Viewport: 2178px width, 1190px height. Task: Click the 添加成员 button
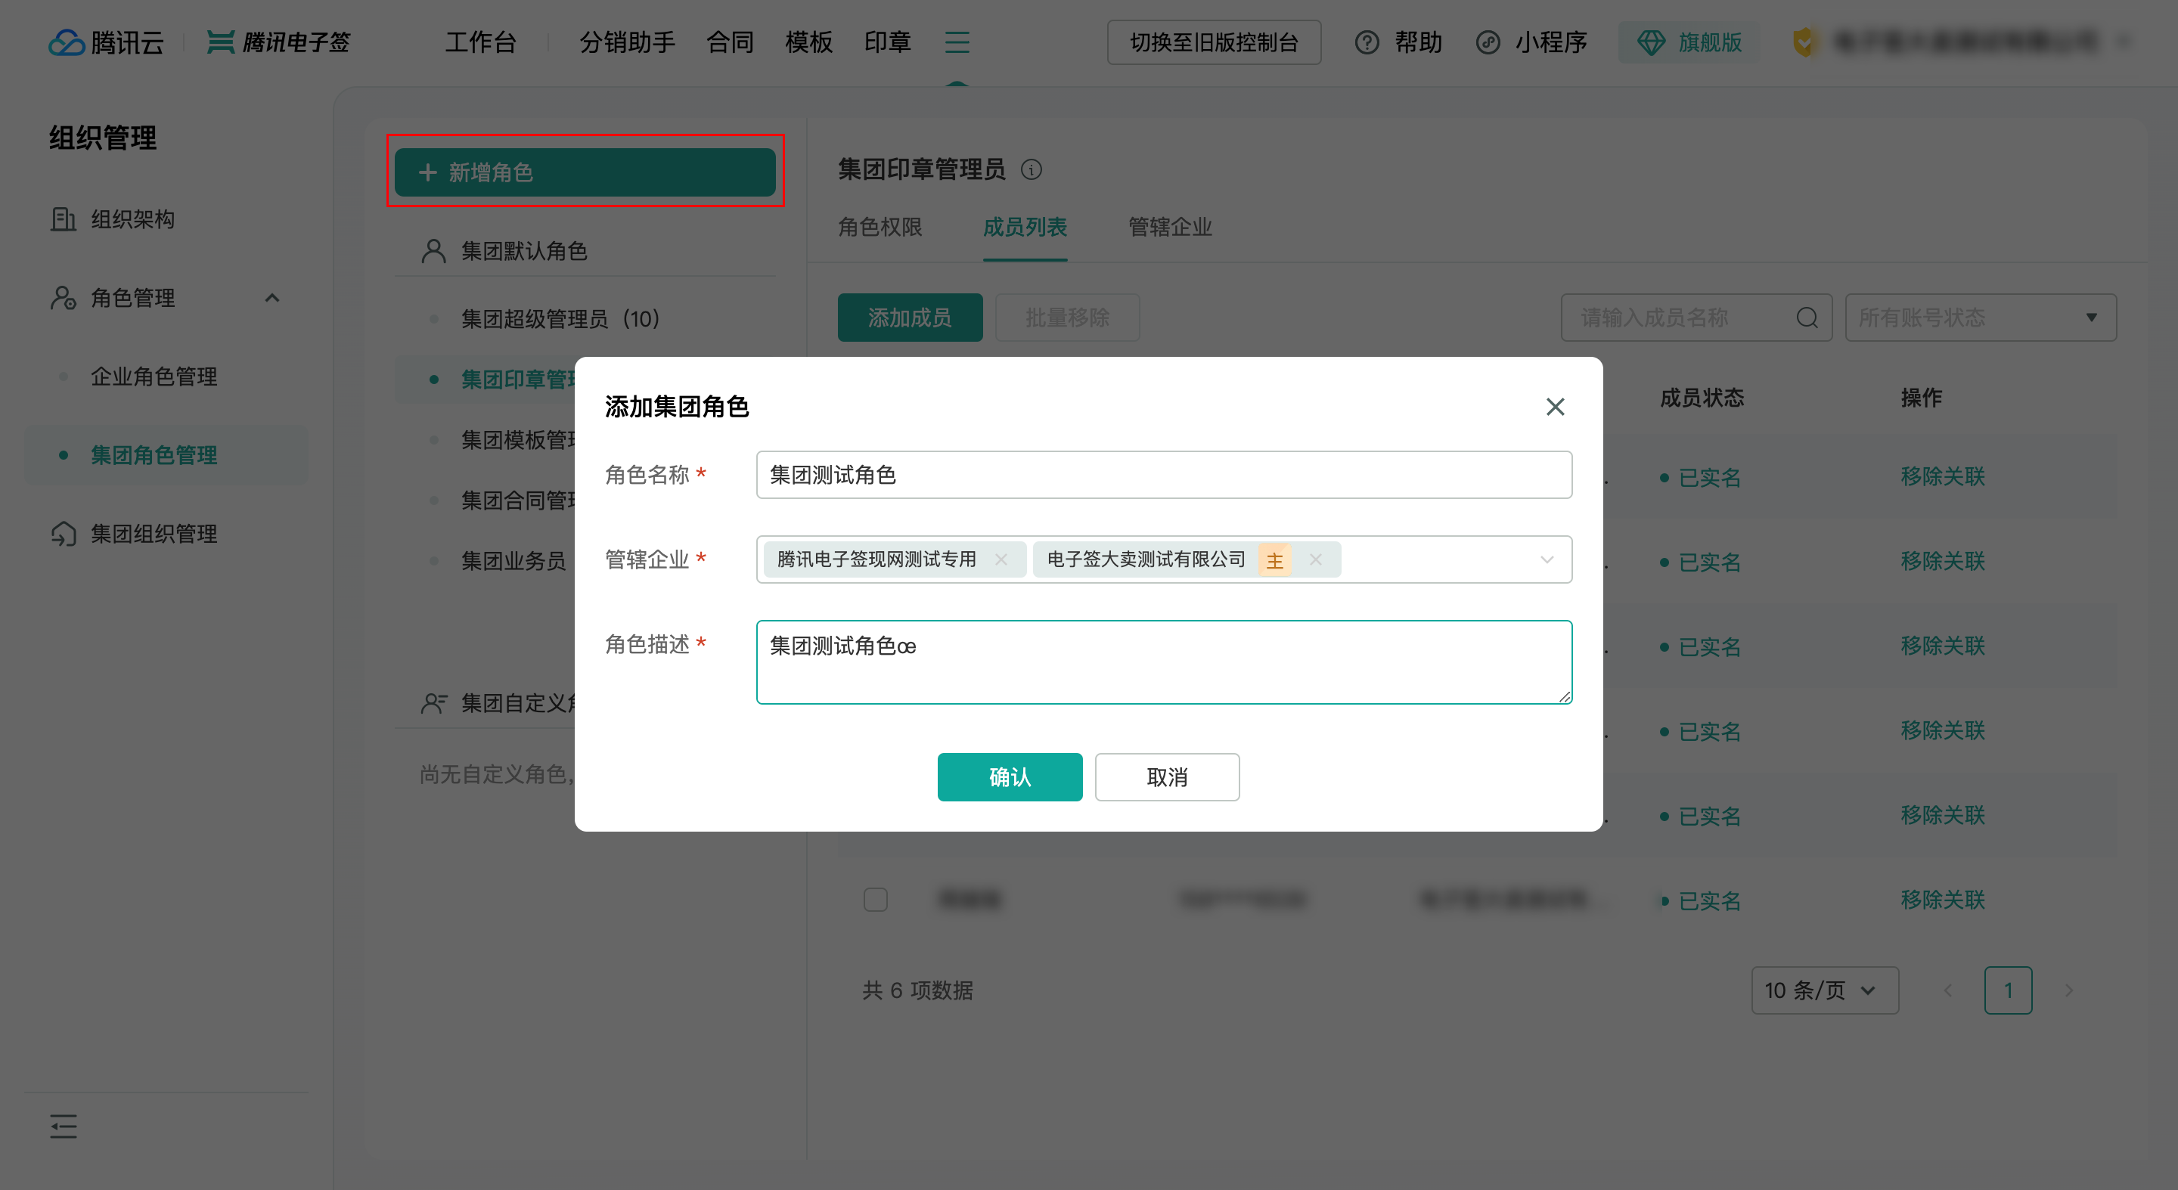[910, 318]
